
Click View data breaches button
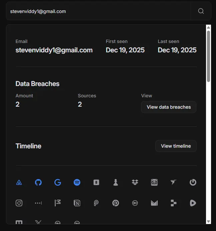coord(169,107)
